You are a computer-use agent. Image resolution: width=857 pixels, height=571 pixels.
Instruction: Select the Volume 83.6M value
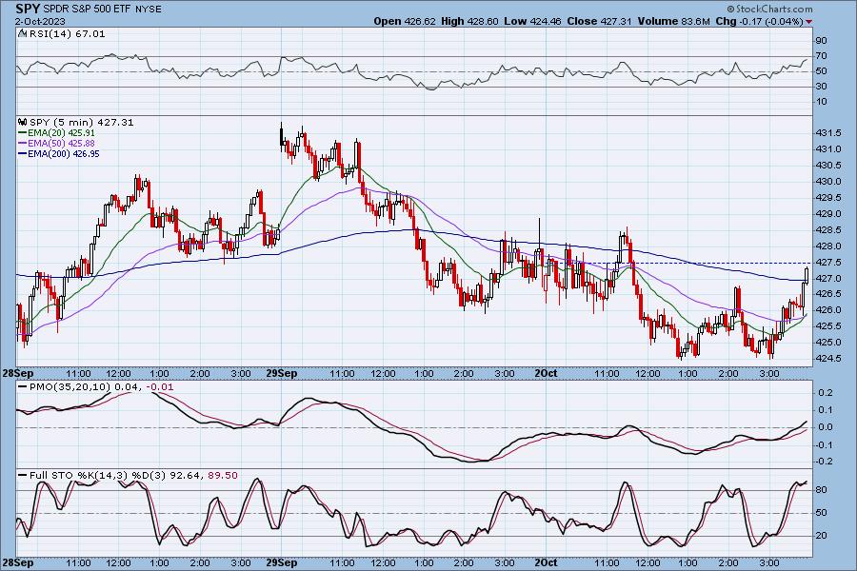[x=673, y=21]
